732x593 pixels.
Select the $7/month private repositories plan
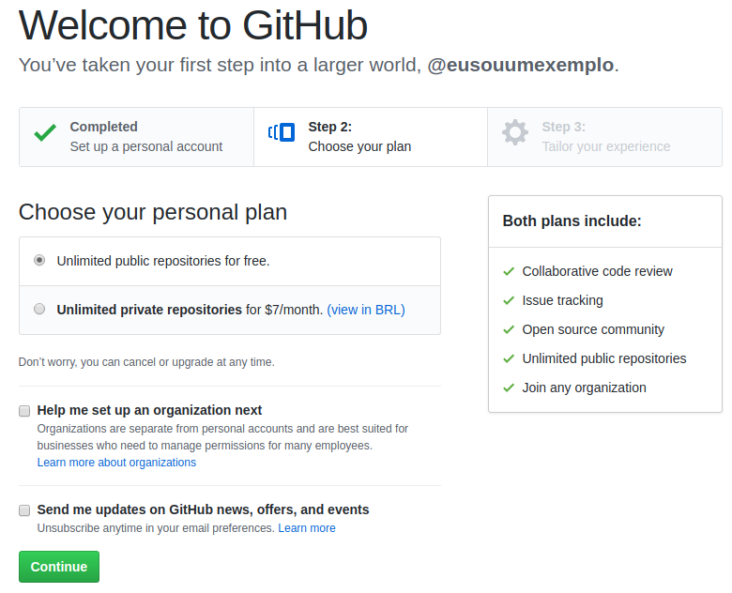point(39,309)
